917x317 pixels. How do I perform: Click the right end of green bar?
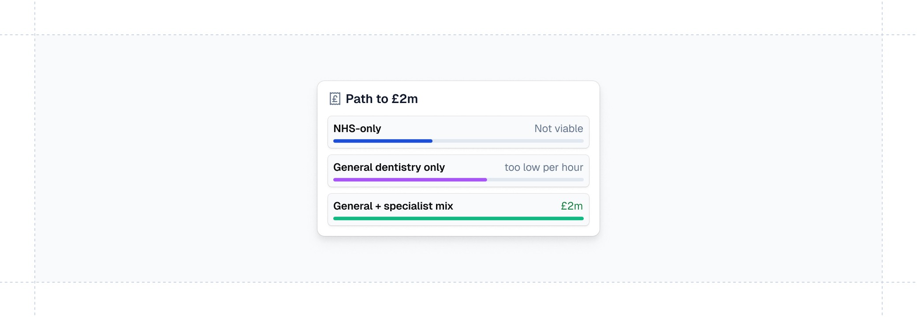[x=582, y=218]
